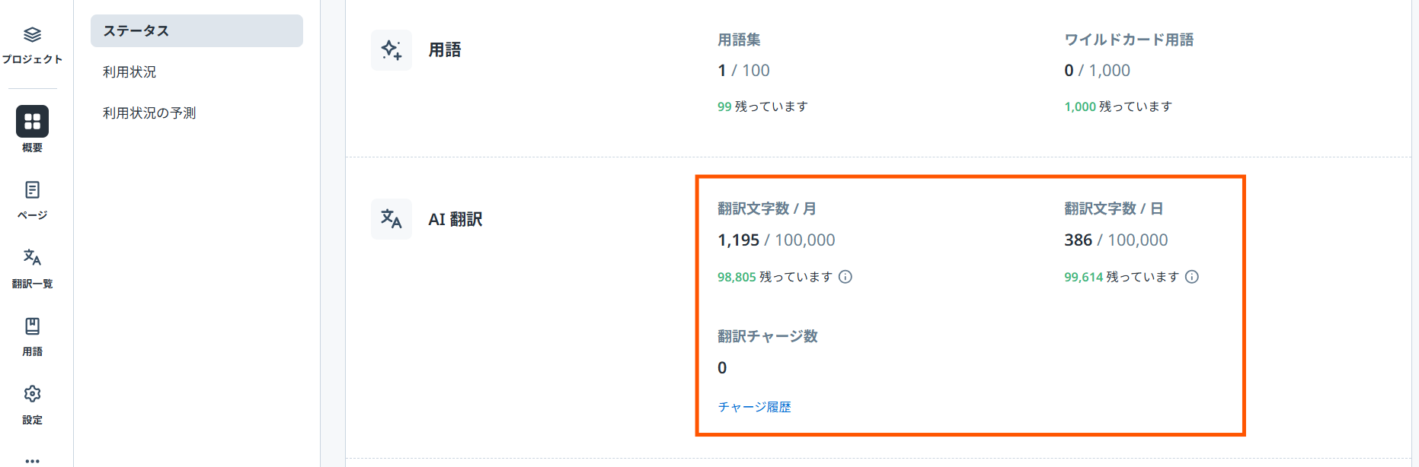Open the プロジェクト (projects) icon in the sidebar
This screenshot has width=1419, height=467.
(x=32, y=34)
